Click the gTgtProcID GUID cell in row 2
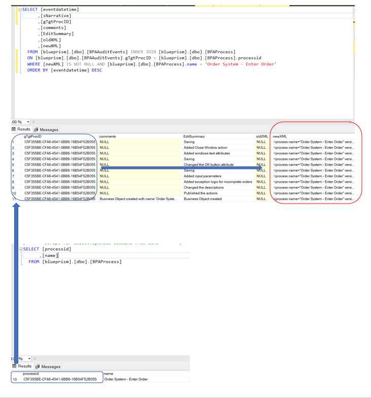 [x=60, y=147]
